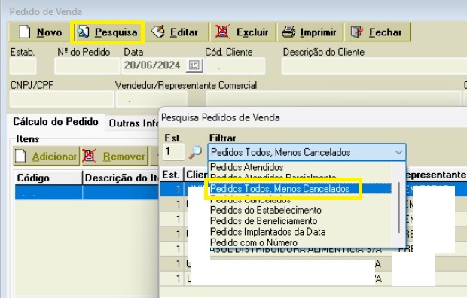This screenshot has height=298, width=467.
Task: Click the Est. field in search dialog
Action: pos(174,151)
